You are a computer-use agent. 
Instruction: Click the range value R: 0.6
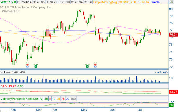coord(88,2)
